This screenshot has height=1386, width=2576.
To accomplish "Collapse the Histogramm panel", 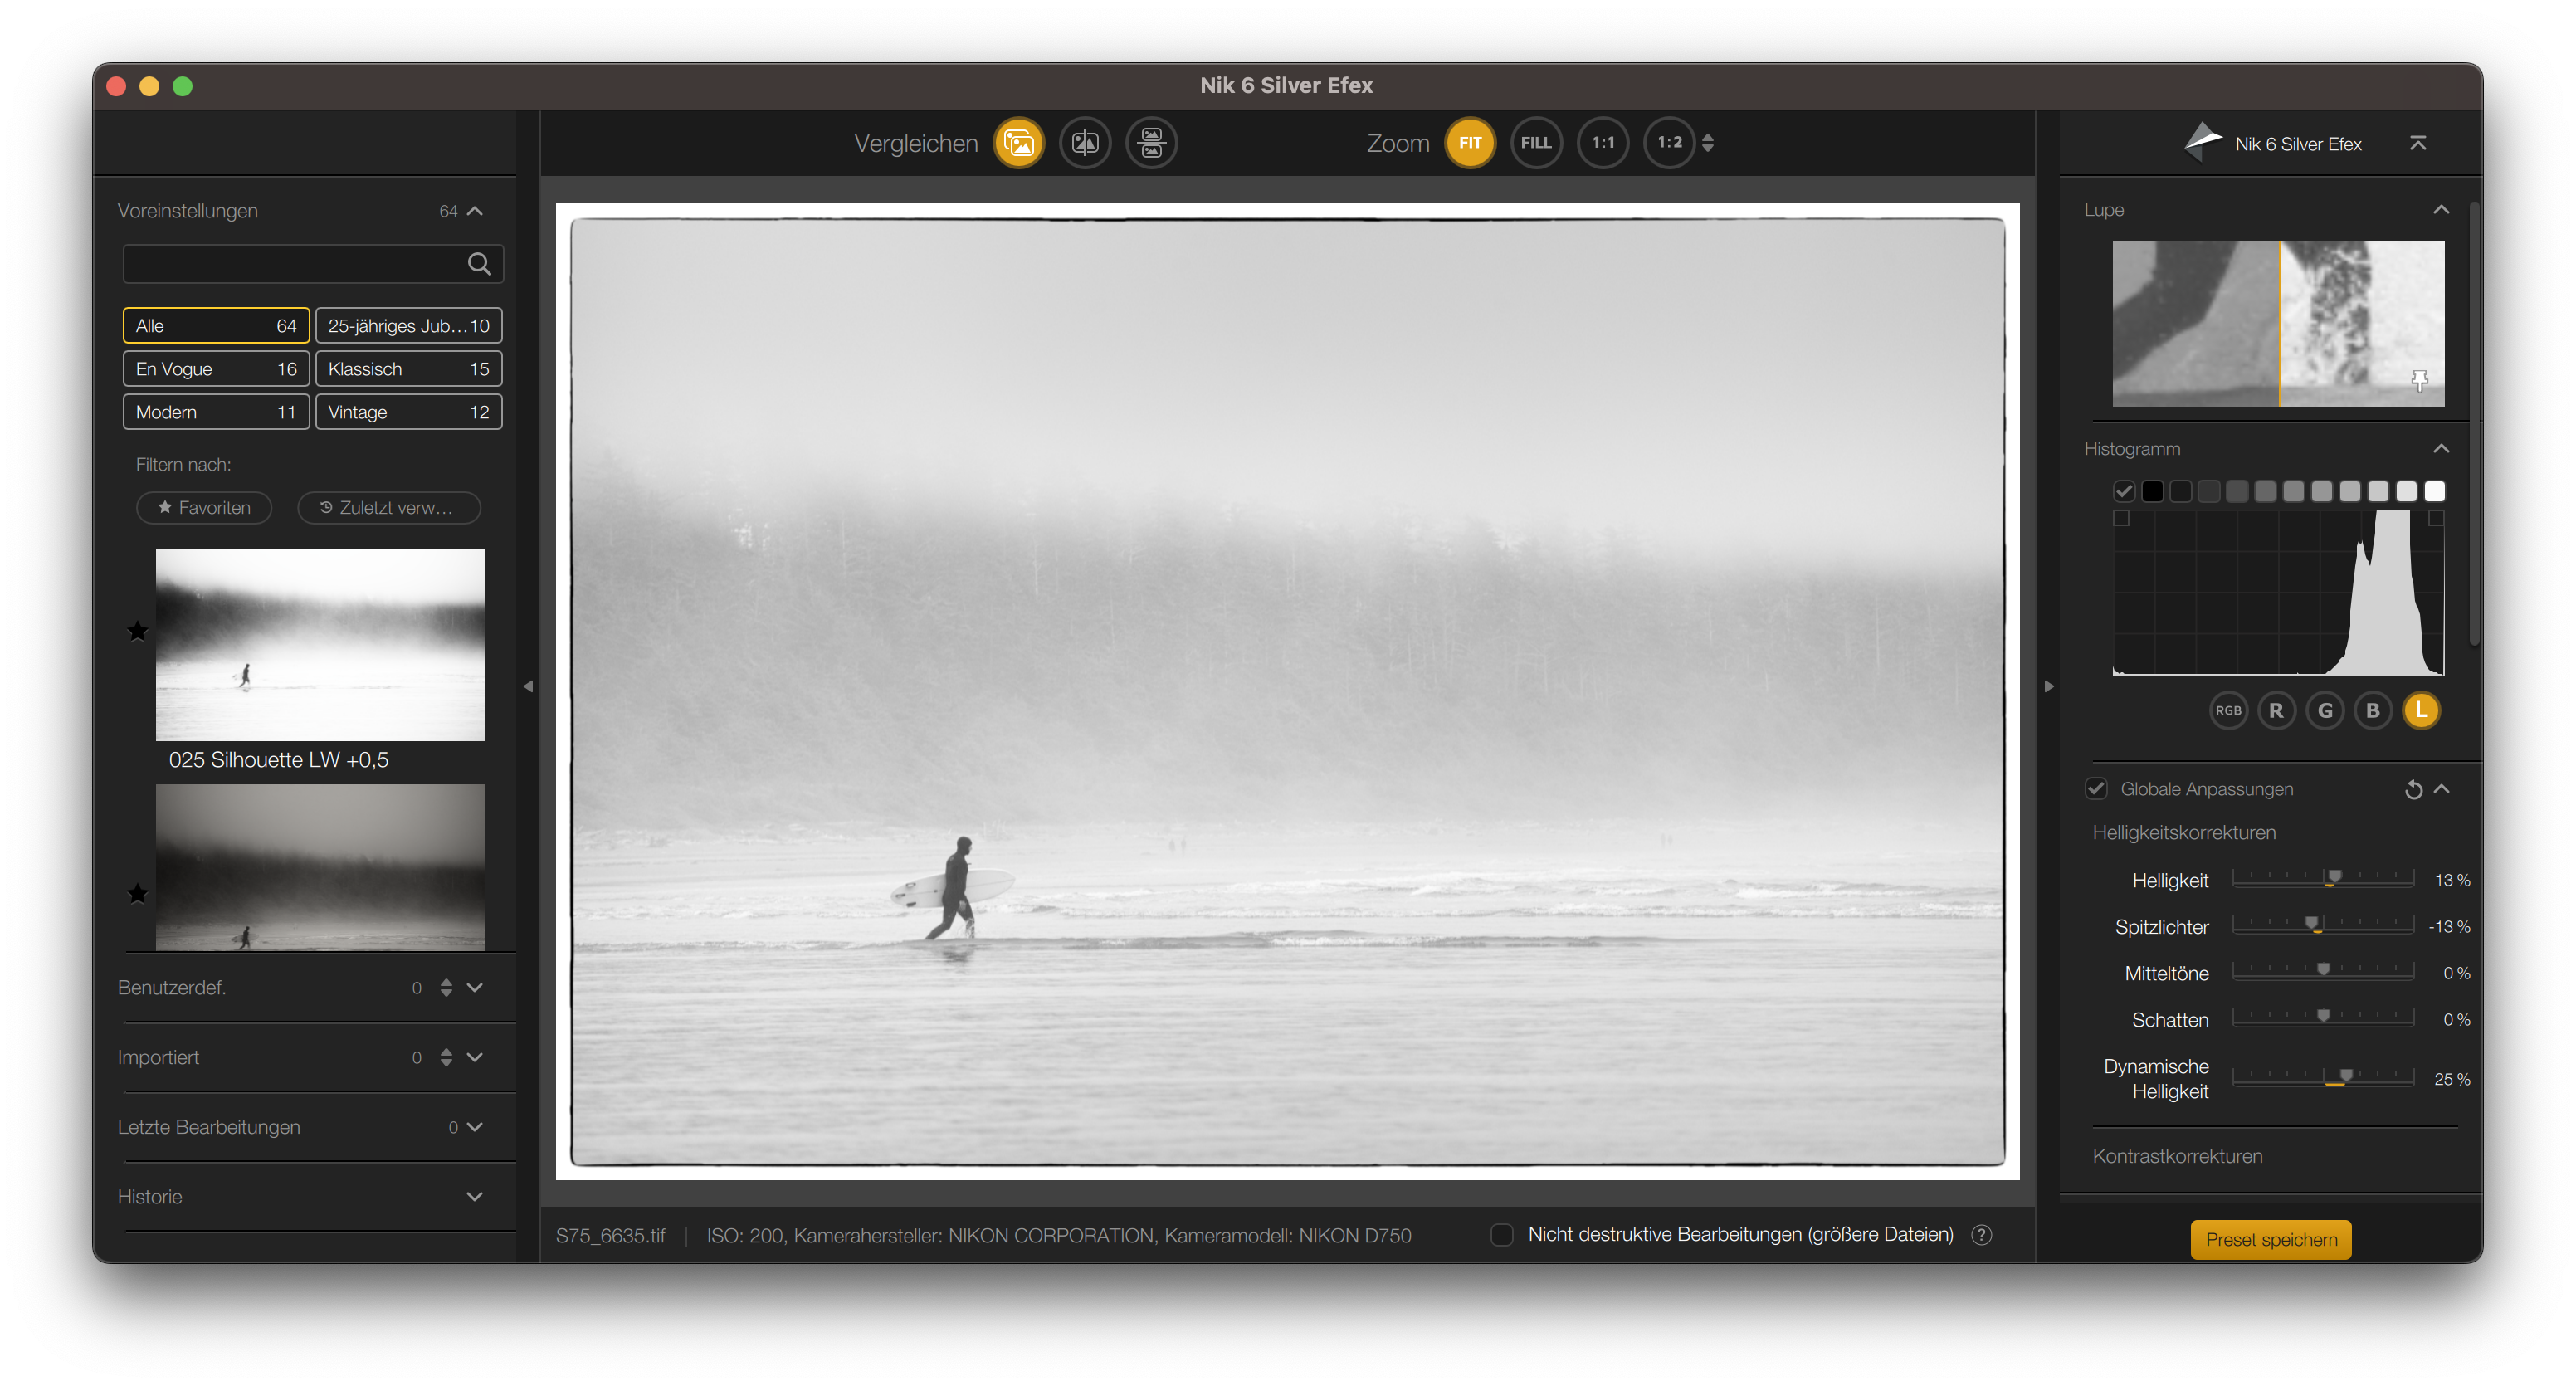I will (2441, 449).
